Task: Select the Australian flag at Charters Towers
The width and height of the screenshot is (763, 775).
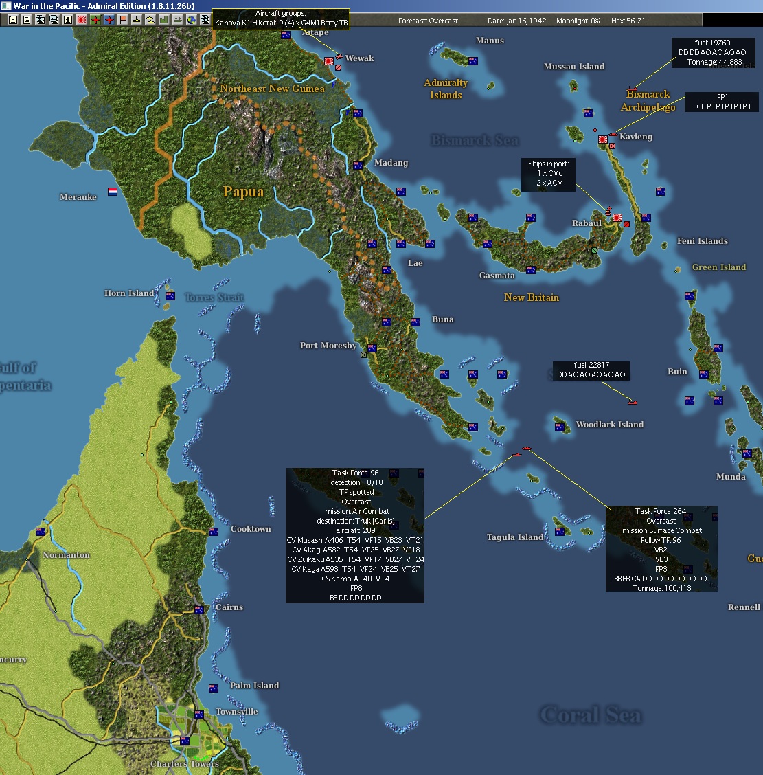Action: pos(185,741)
